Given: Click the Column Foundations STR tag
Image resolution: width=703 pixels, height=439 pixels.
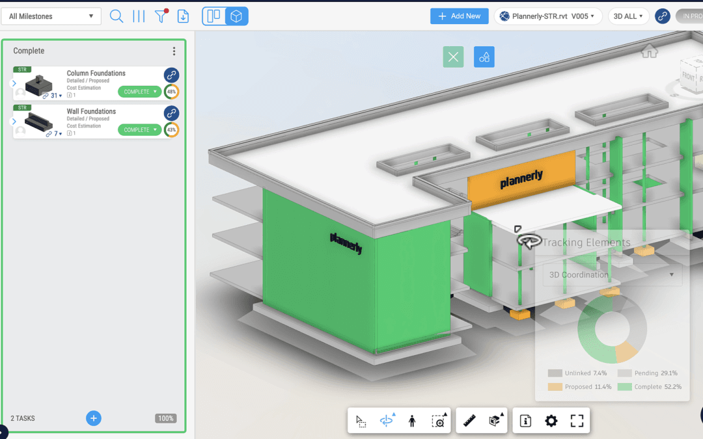Looking at the screenshot, I should tap(22, 70).
